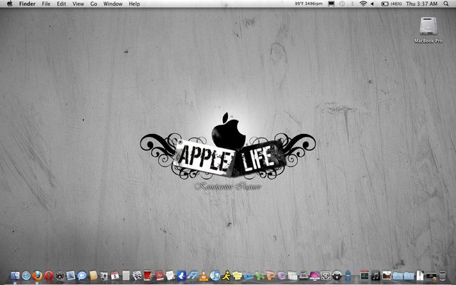
Task: Open Mail stamp icon in Dock
Action: [71, 276]
